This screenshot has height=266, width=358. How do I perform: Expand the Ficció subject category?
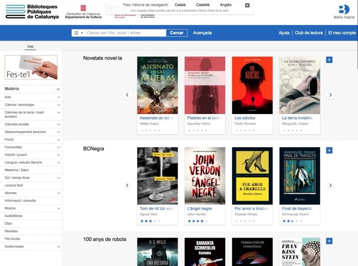click(59, 139)
